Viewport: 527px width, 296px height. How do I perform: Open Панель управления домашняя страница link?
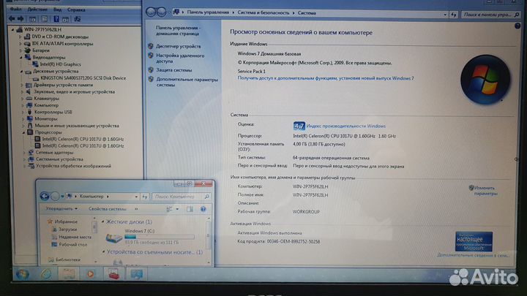[177, 31]
